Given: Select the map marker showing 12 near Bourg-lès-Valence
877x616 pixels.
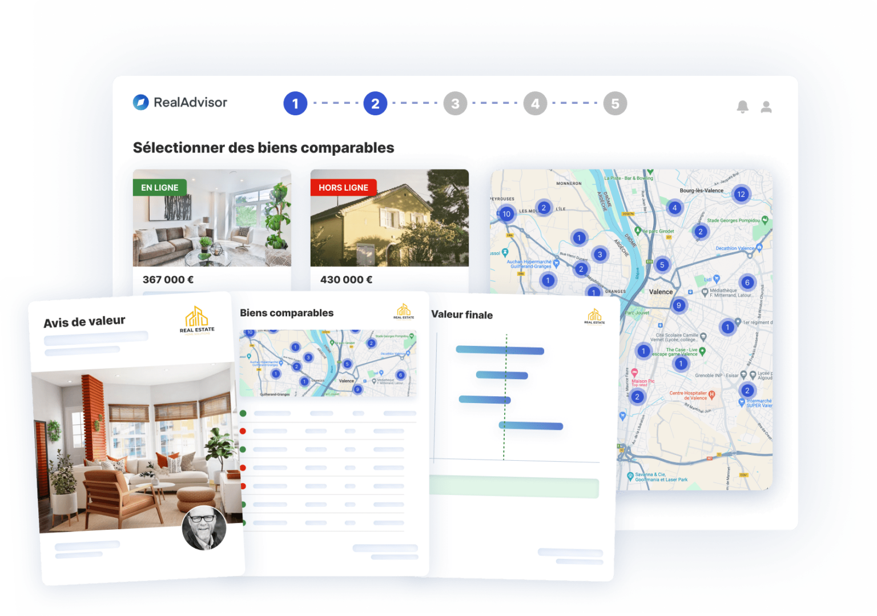Looking at the screenshot, I should tap(741, 194).
